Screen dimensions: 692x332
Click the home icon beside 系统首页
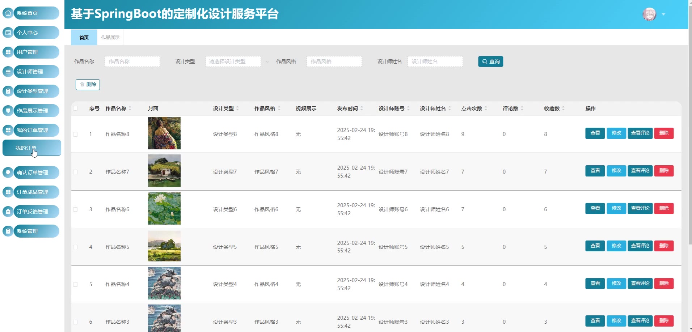[8, 13]
